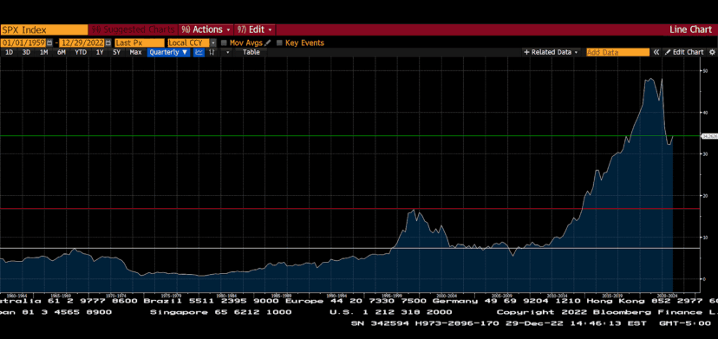This screenshot has height=339, width=718.
Task: Enable the Key Events checkbox
Action: pos(279,42)
